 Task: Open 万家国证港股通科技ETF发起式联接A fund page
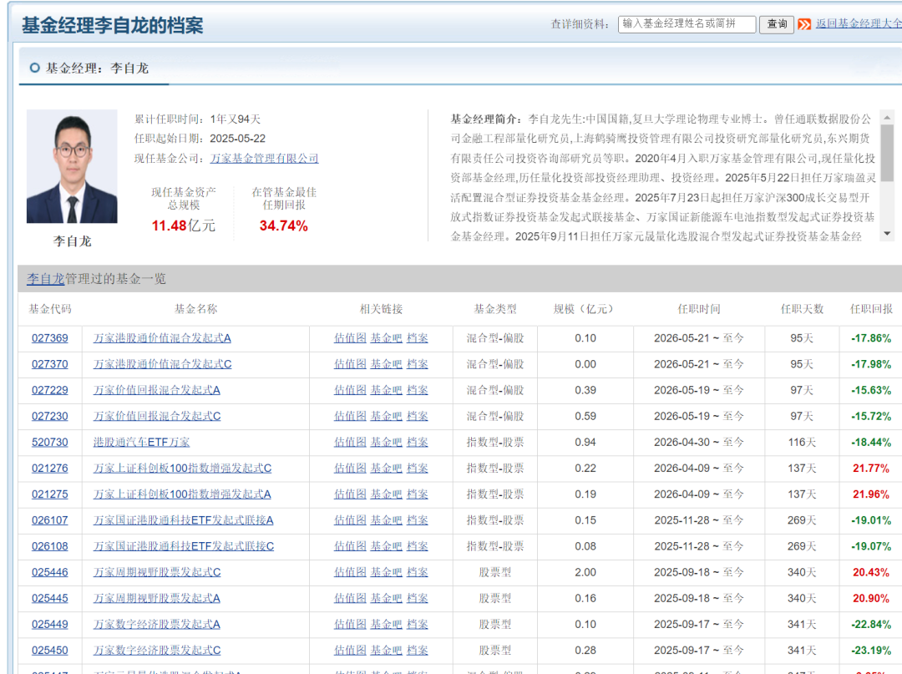click(x=184, y=519)
